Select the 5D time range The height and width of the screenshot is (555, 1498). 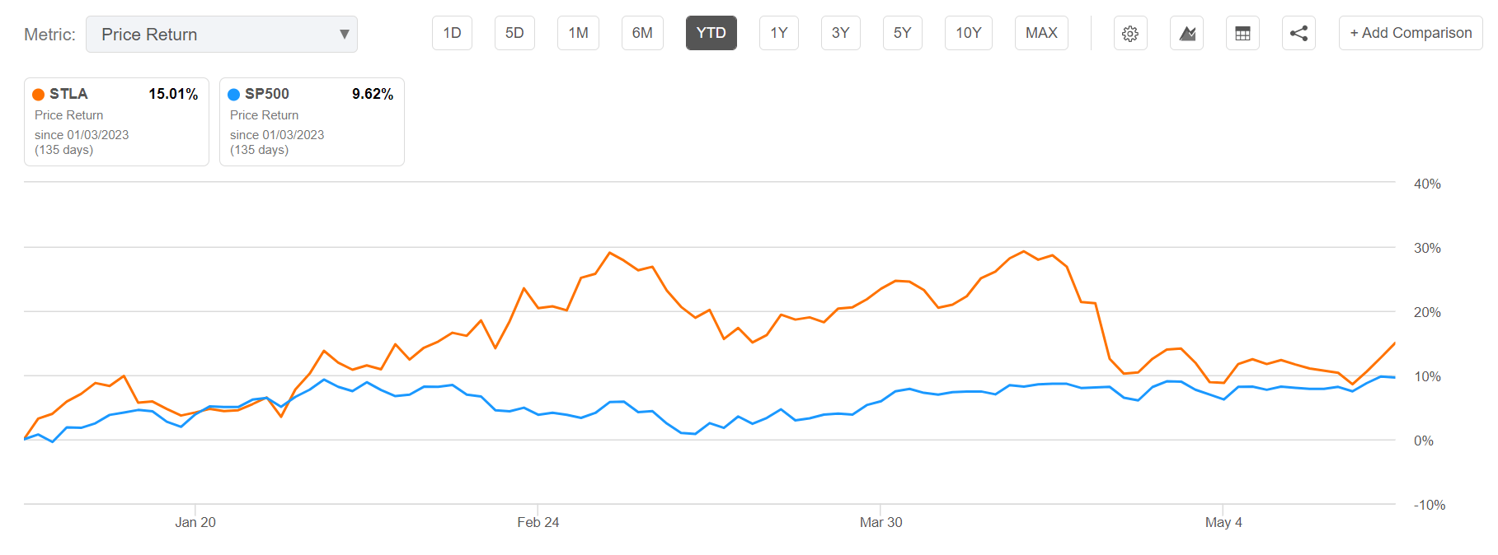514,34
